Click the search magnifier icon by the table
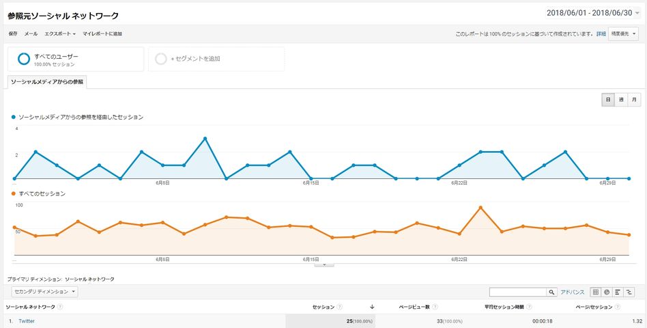 551,292
